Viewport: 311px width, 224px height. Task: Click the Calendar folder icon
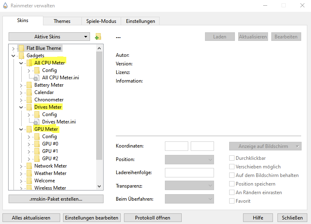pos(29,92)
